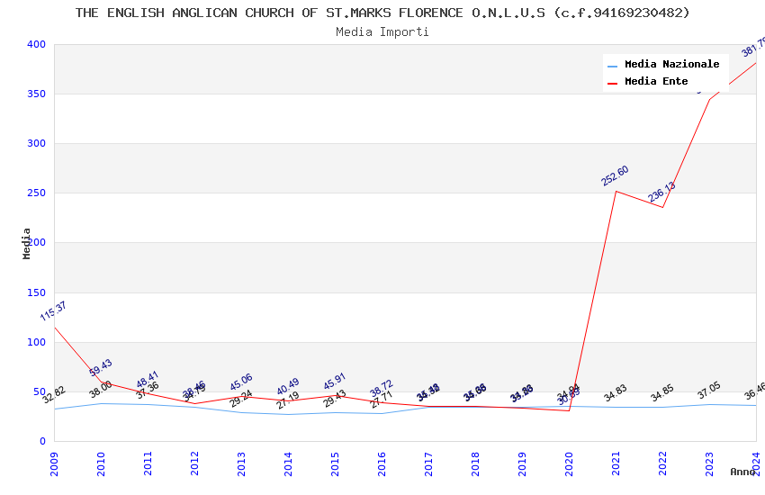Click the 38.00 national average label
Image resolution: width=765 pixels, height=495 pixels.
(x=101, y=389)
